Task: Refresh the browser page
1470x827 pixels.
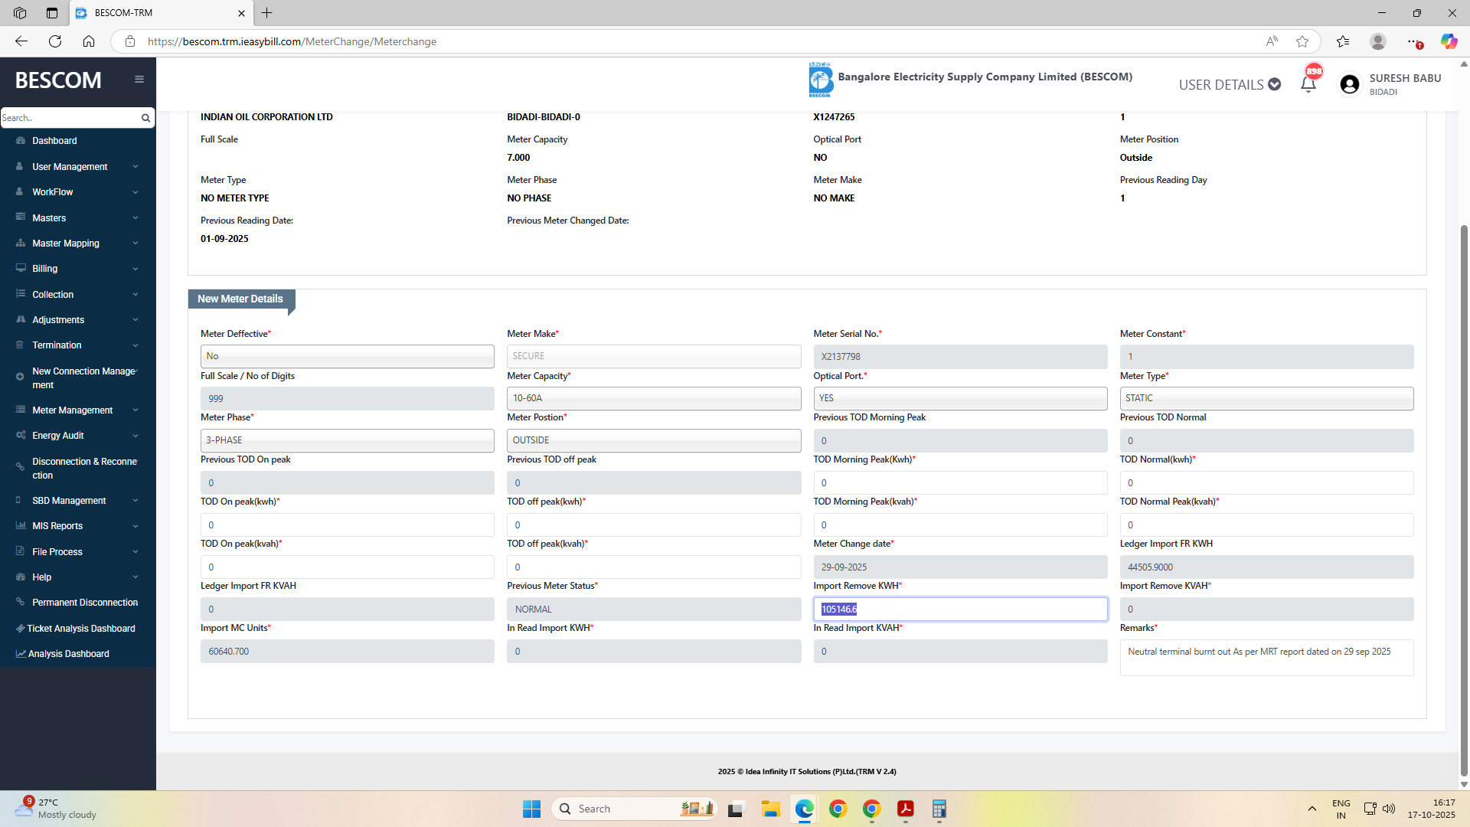Action: [x=55, y=41]
